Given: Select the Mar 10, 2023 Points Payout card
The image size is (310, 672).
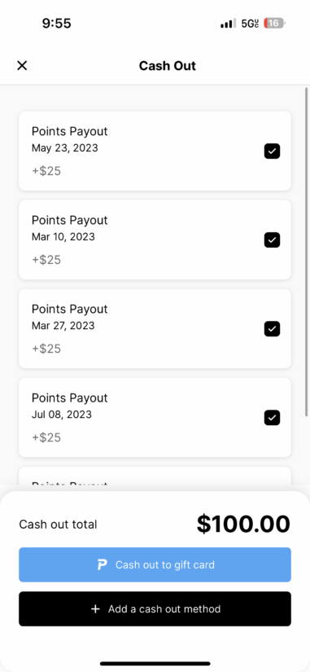Looking at the screenshot, I should click(155, 240).
